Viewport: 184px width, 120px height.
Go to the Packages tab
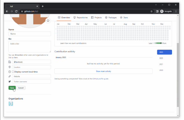pos(111,17)
